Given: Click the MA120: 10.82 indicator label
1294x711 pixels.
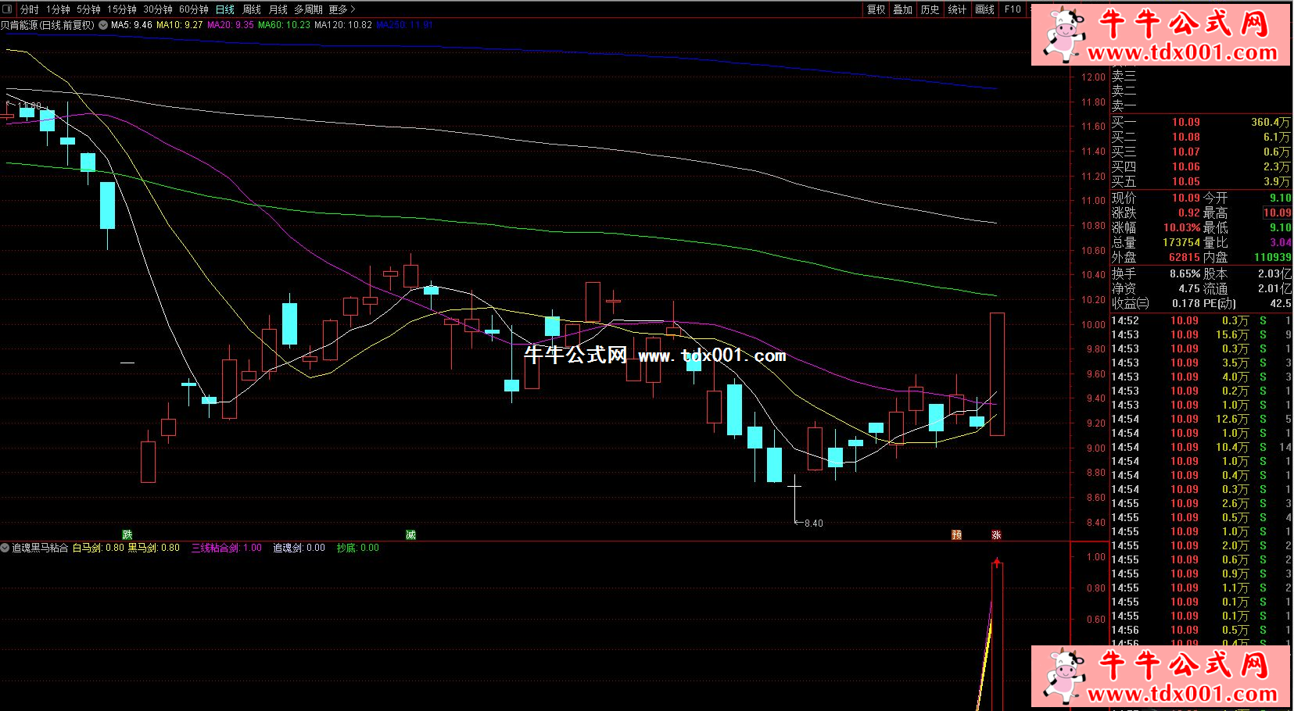Looking at the screenshot, I should [343, 25].
